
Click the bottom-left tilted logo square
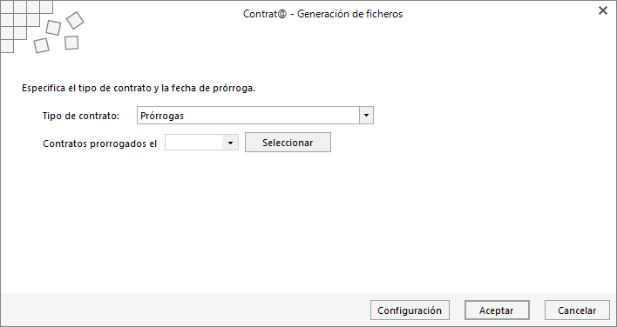[x=41, y=45]
